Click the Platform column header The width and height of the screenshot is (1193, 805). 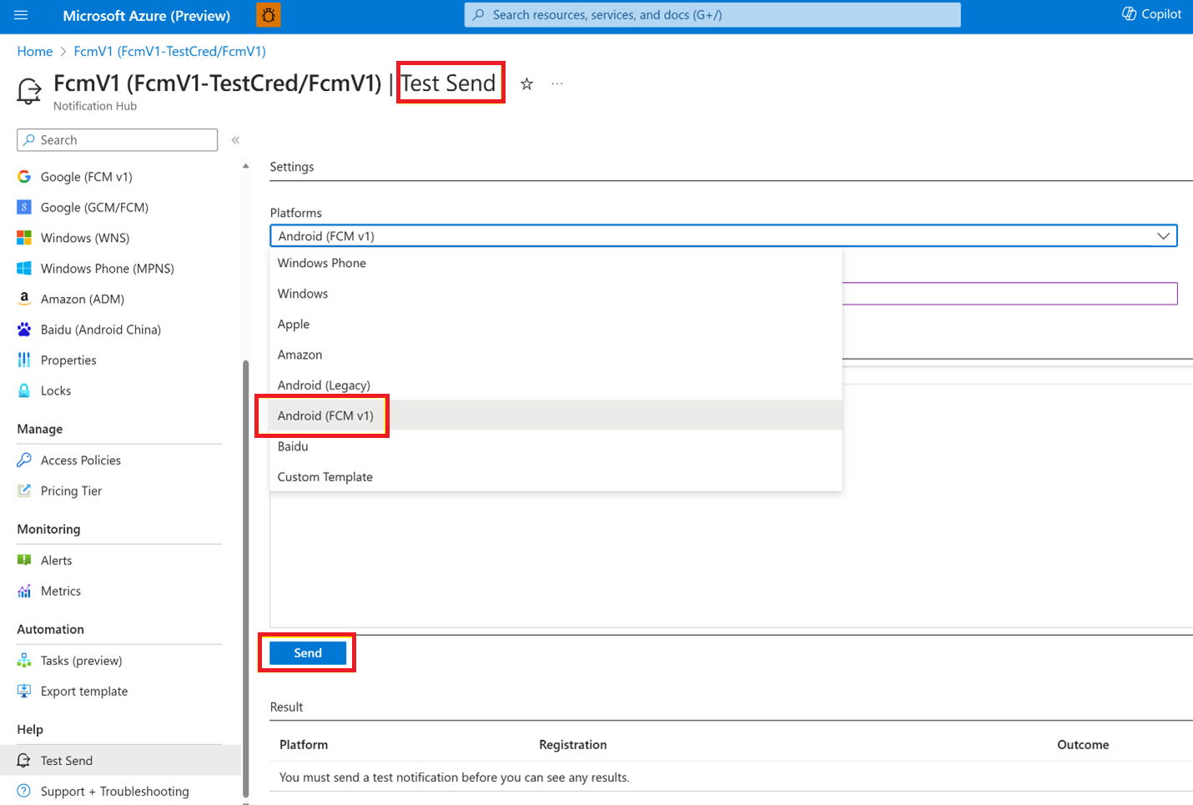click(304, 745)
